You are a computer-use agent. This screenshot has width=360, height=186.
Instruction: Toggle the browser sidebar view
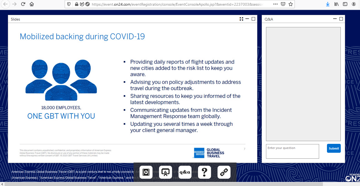345,4
